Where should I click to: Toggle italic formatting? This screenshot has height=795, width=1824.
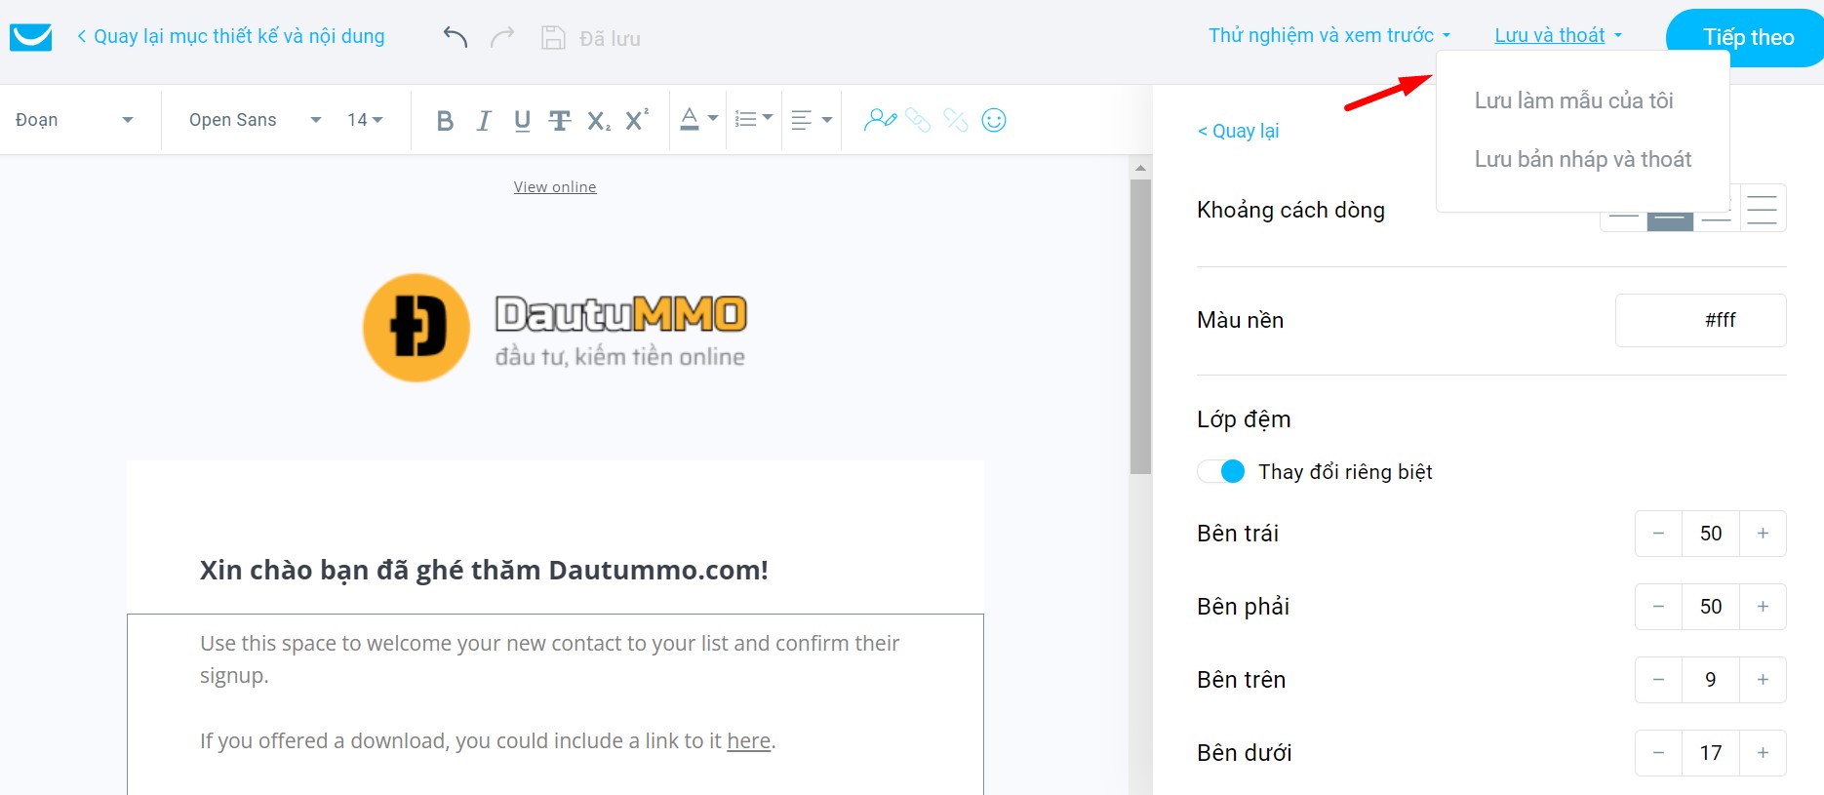(484, 120)
